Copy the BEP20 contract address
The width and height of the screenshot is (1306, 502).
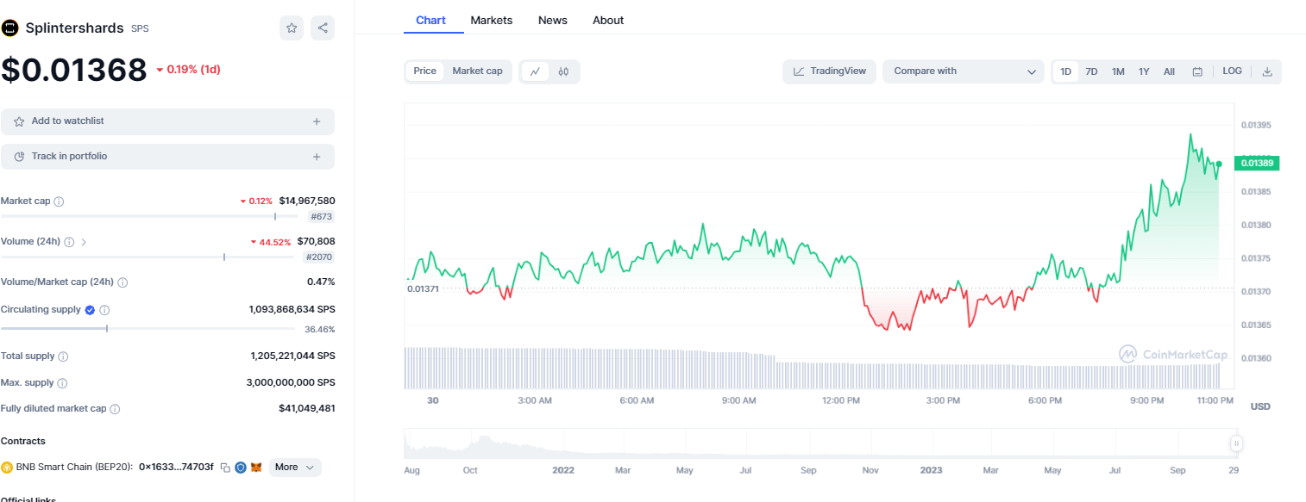(225, 468)
